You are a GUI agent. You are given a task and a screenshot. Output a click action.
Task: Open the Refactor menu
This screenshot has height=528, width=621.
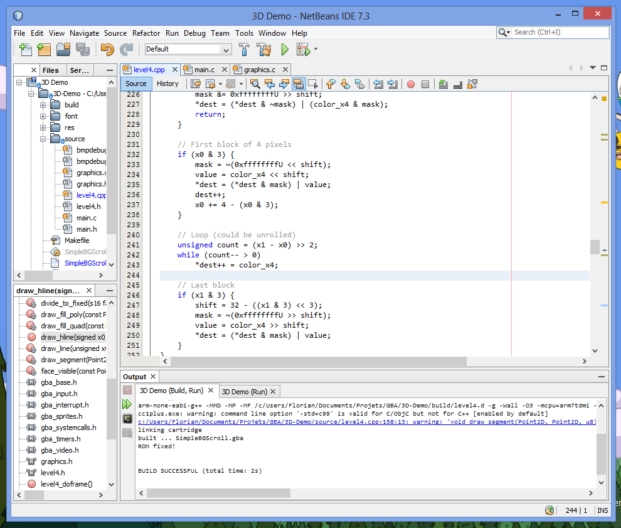point(146,33)
